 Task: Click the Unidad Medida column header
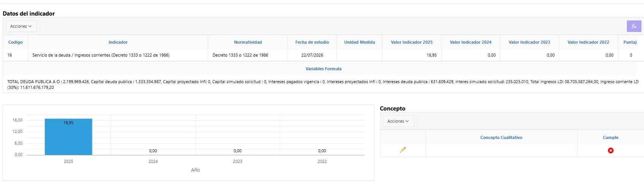click(359, 42)
